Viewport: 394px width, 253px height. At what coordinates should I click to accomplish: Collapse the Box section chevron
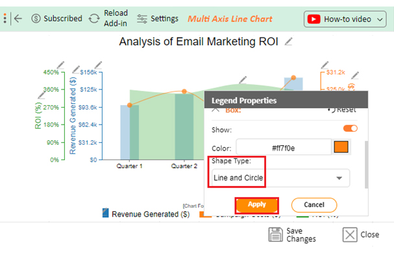click(215, 110)
